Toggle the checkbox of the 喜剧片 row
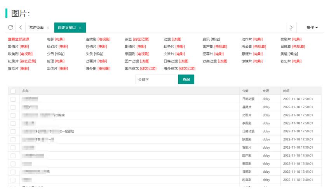329x189 pixels. (13, 147)
